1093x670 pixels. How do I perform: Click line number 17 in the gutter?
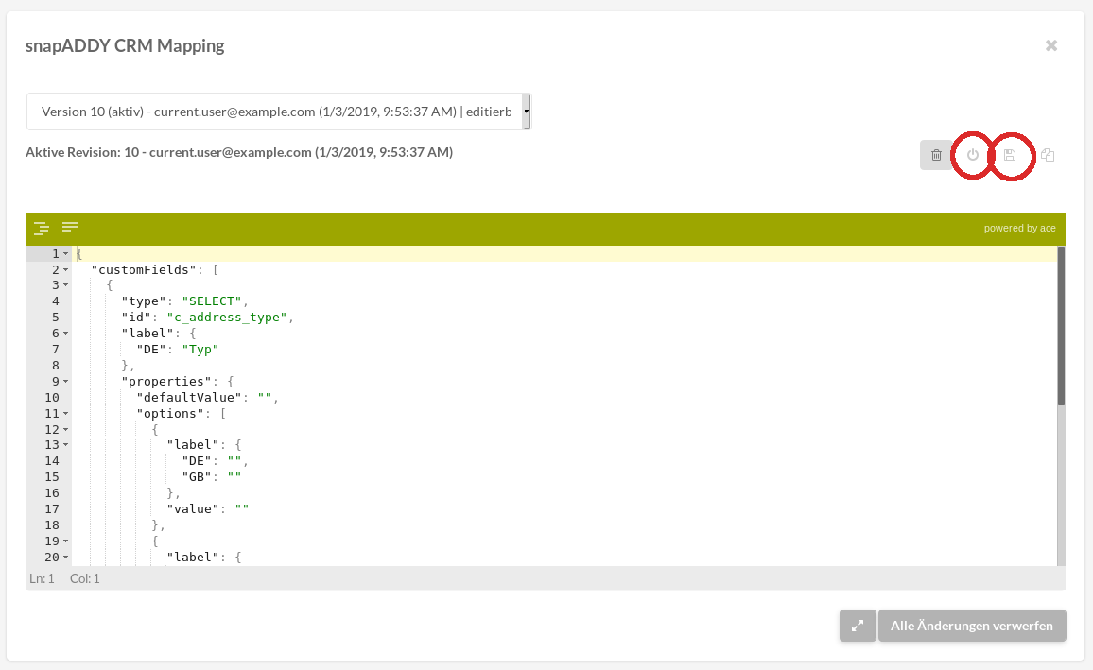[51, 508]
